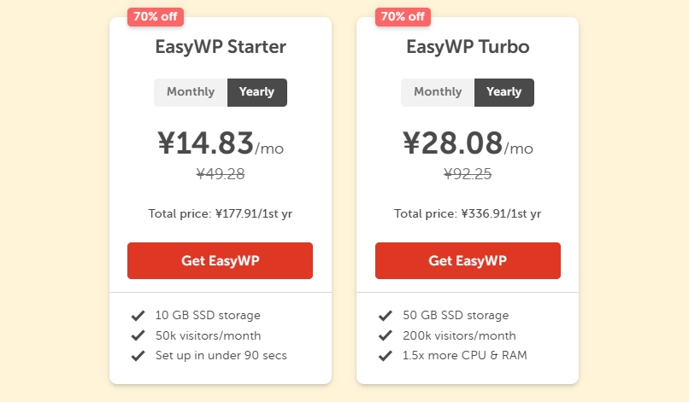Click the Starter total price ¥177.91 text
689x402 pixels.
click(x=220, y=213)
